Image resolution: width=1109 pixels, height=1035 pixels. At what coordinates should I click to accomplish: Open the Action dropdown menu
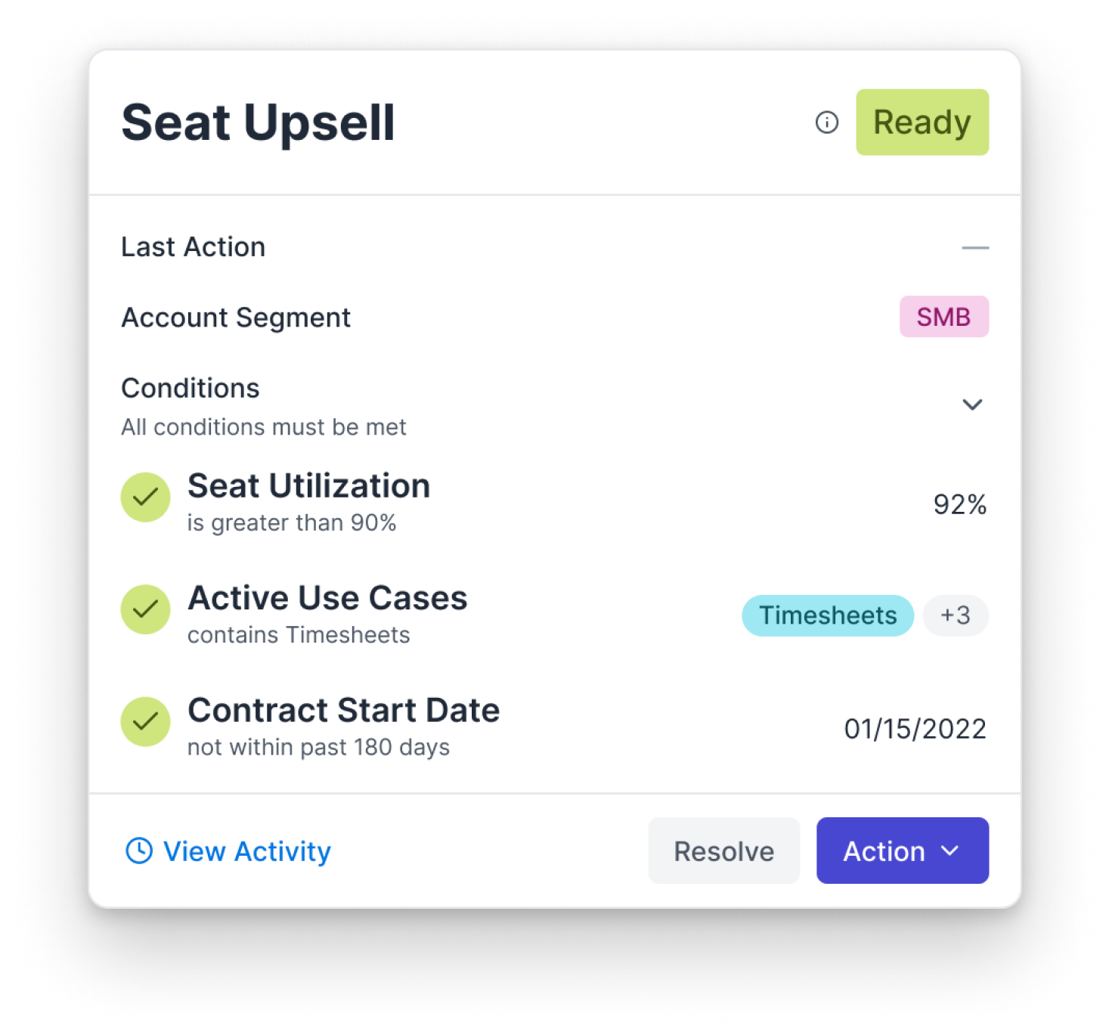click(x=902, y=851)
